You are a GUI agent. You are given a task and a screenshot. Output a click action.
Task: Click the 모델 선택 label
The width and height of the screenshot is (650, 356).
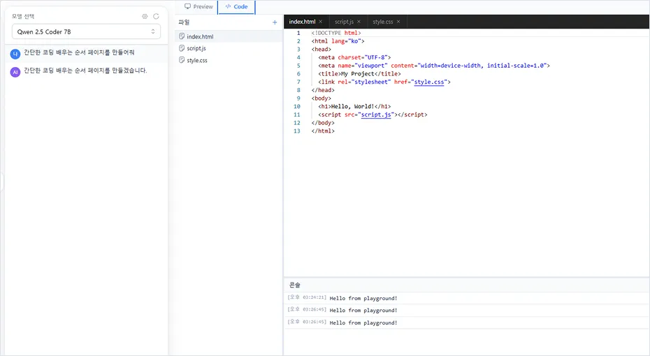(23, 17)
